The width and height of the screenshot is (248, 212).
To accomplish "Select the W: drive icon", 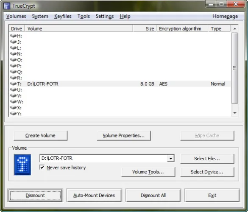I will 13,101.
